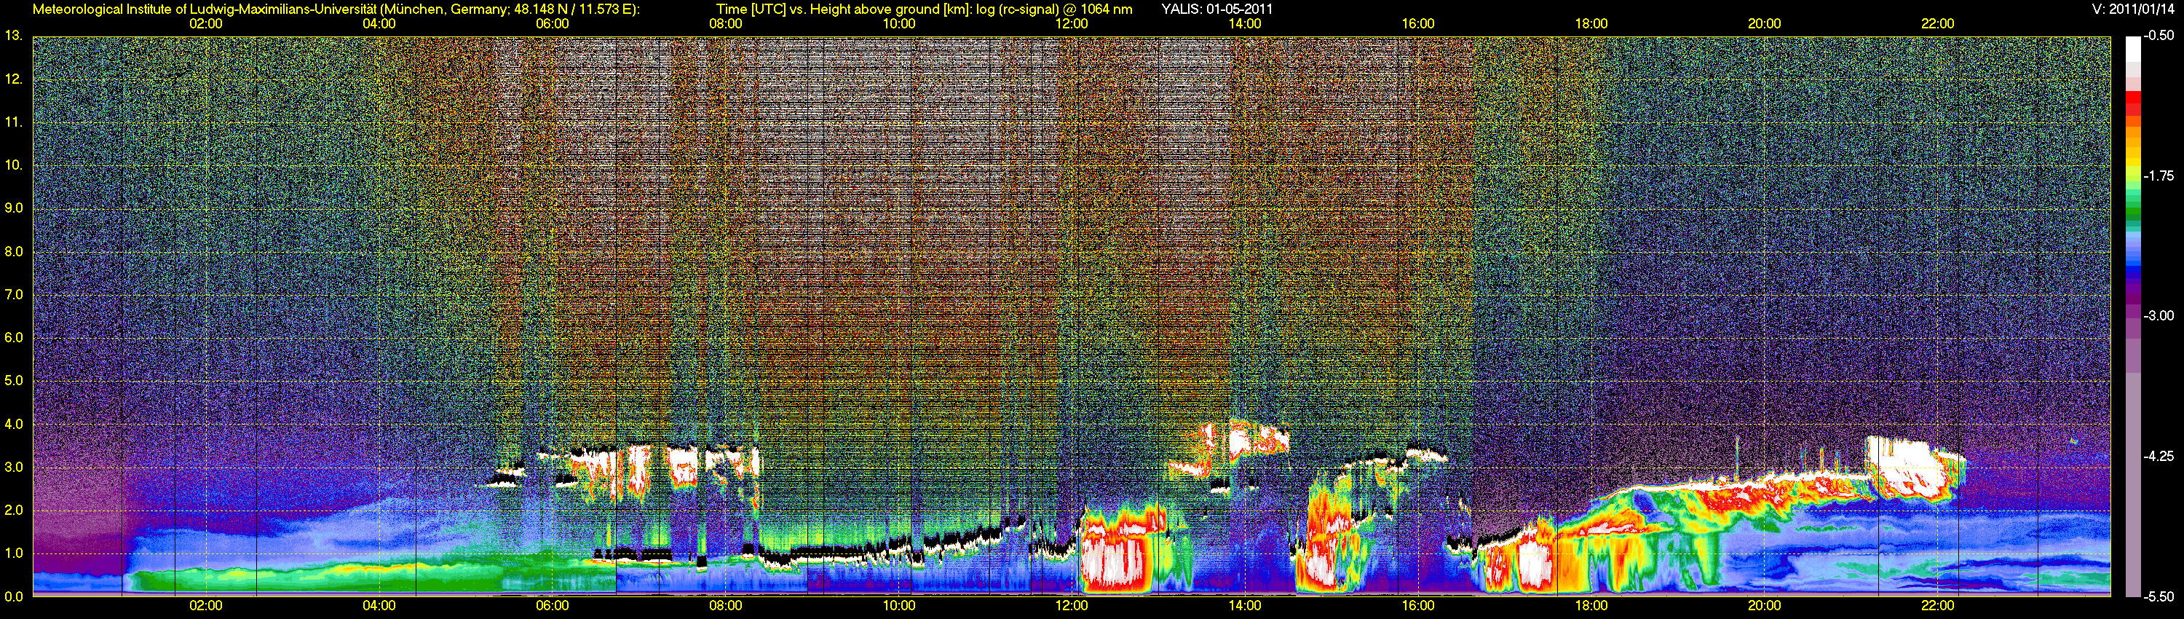Select the 08:00 label on the upper time axis

[726, 24]
